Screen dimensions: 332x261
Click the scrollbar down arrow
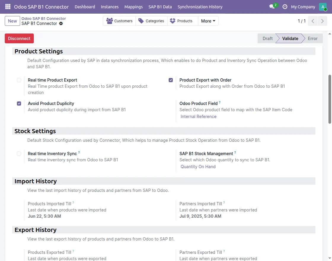click(330, 258)
